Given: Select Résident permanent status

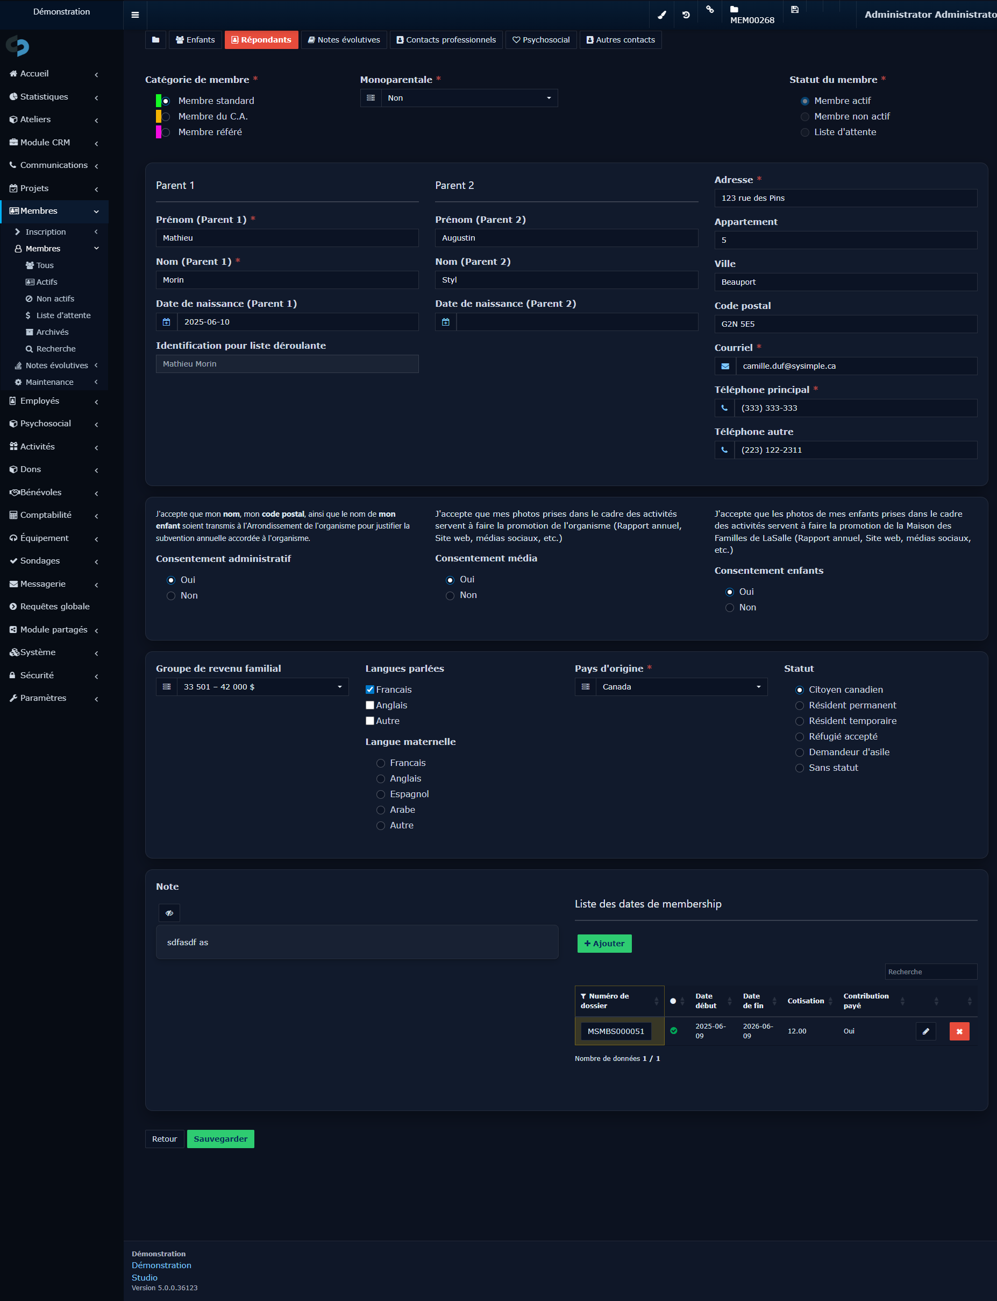Looking at the screenshot, I should [800, 705].
